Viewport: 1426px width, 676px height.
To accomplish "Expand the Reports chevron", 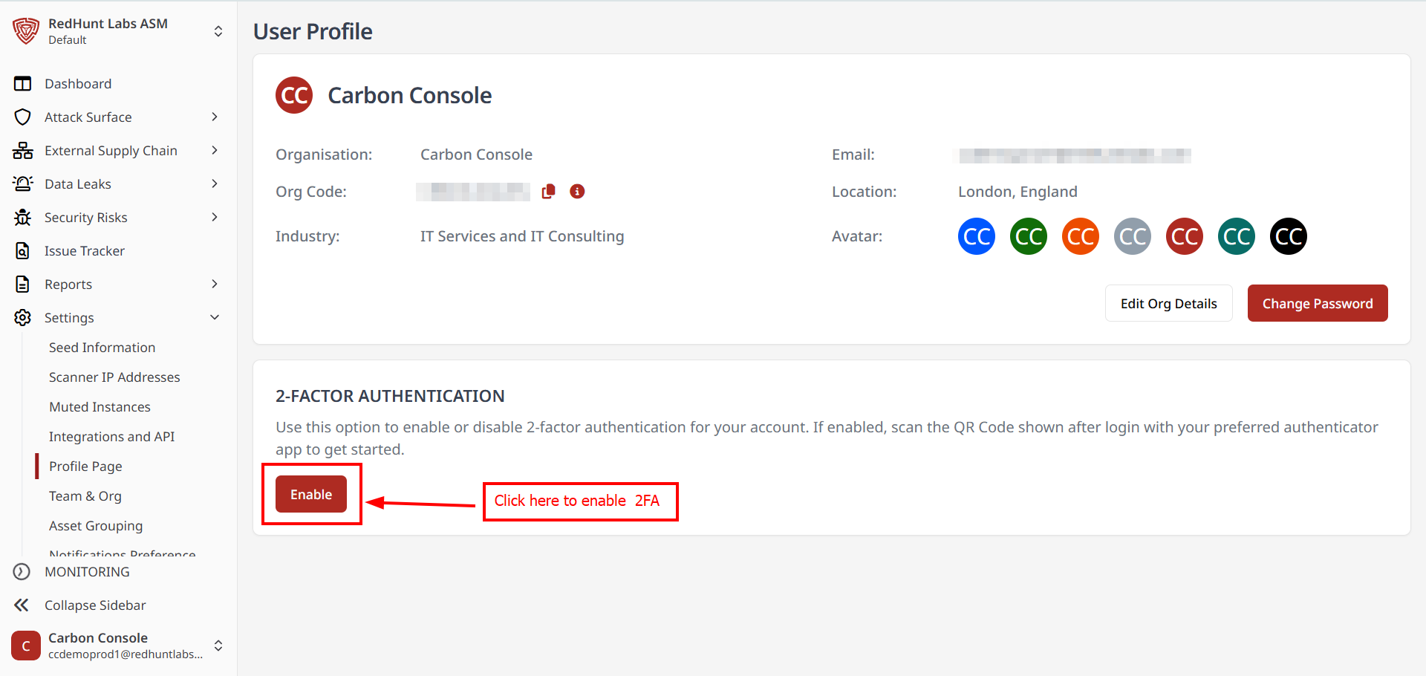I will (215, 284).
